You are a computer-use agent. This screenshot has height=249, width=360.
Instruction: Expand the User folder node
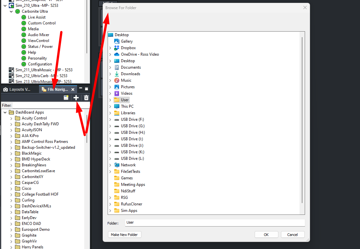(110, 100)
